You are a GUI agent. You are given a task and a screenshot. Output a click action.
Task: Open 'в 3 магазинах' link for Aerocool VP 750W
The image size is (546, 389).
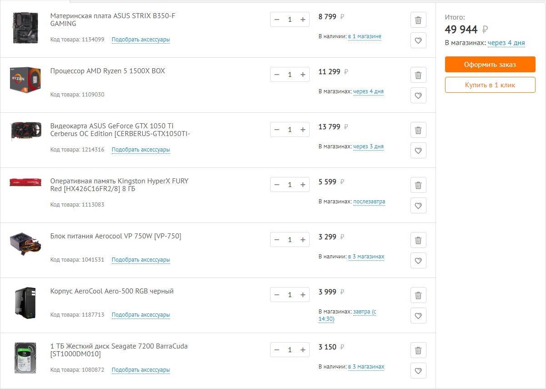pos(366,257)
